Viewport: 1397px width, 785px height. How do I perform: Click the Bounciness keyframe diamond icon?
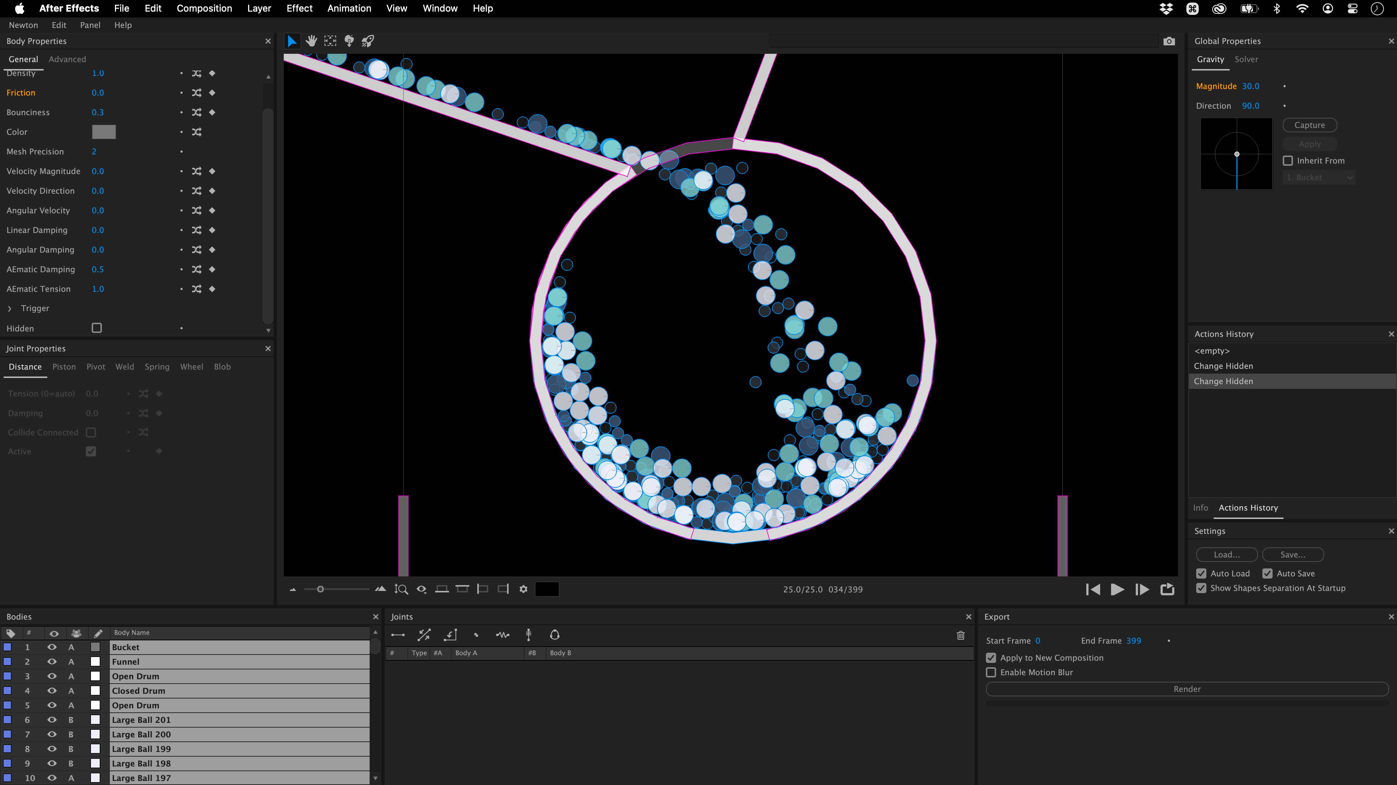click(x=212, y=112)
